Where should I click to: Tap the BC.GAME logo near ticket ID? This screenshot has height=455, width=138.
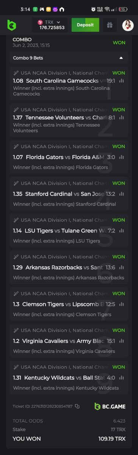(110, 406)
